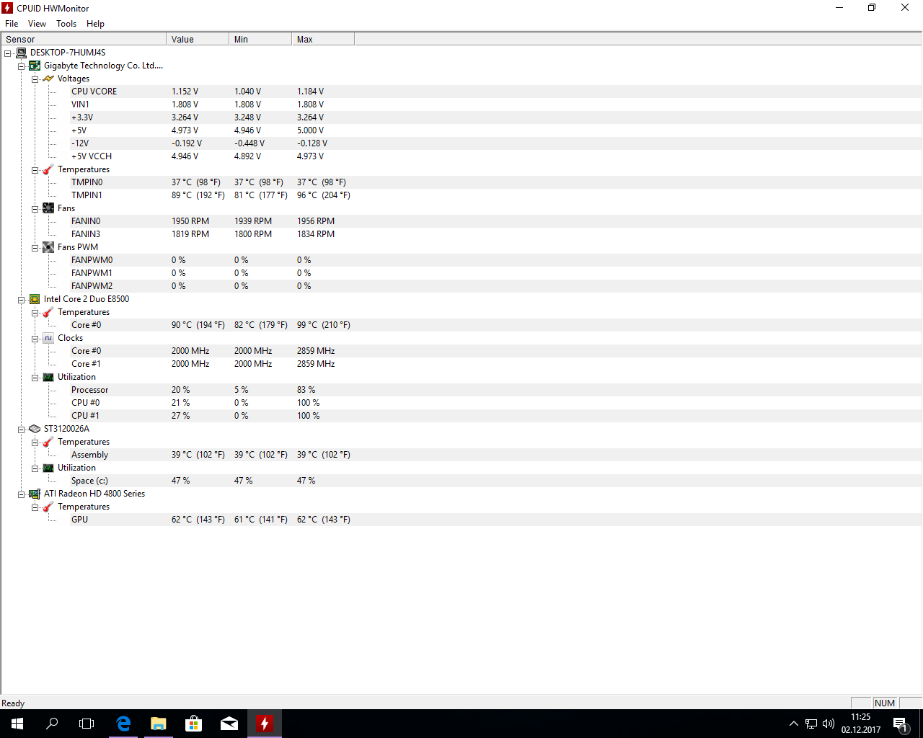Open network status in system tray
This screenshot has width=923, height=738.
[811, 724]
